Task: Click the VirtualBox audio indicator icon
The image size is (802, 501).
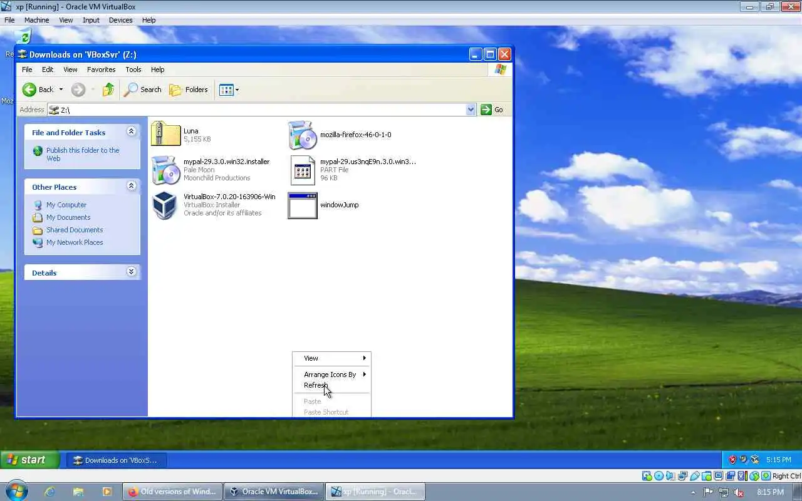Action: pos(669,476)
